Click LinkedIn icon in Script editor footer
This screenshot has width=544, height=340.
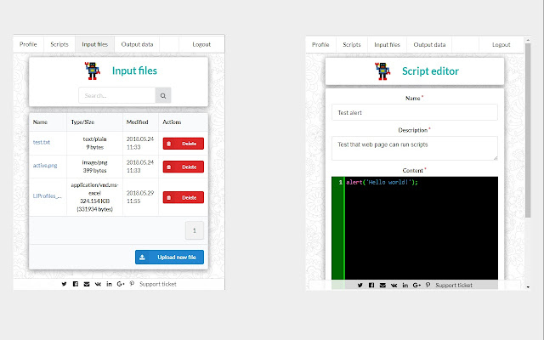tap(405, 285)
